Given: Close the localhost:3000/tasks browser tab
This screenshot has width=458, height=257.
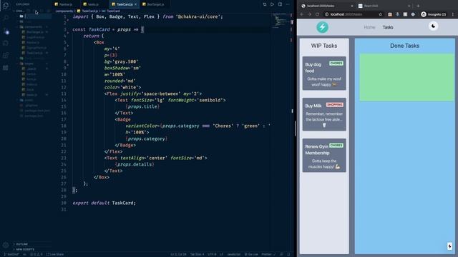Looking at the screenshot, I should click(x=351, y=6).
